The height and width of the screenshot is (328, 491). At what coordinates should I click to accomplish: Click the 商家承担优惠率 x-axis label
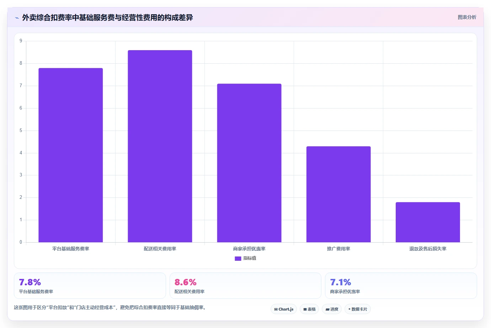249,249
